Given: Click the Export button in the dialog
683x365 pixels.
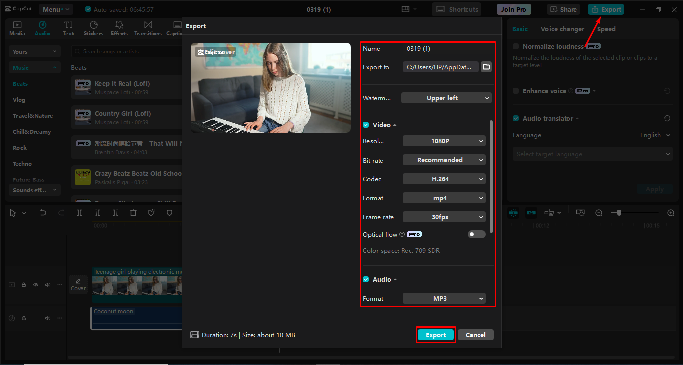Looking at the screenshot, I should tap(435, 335).
